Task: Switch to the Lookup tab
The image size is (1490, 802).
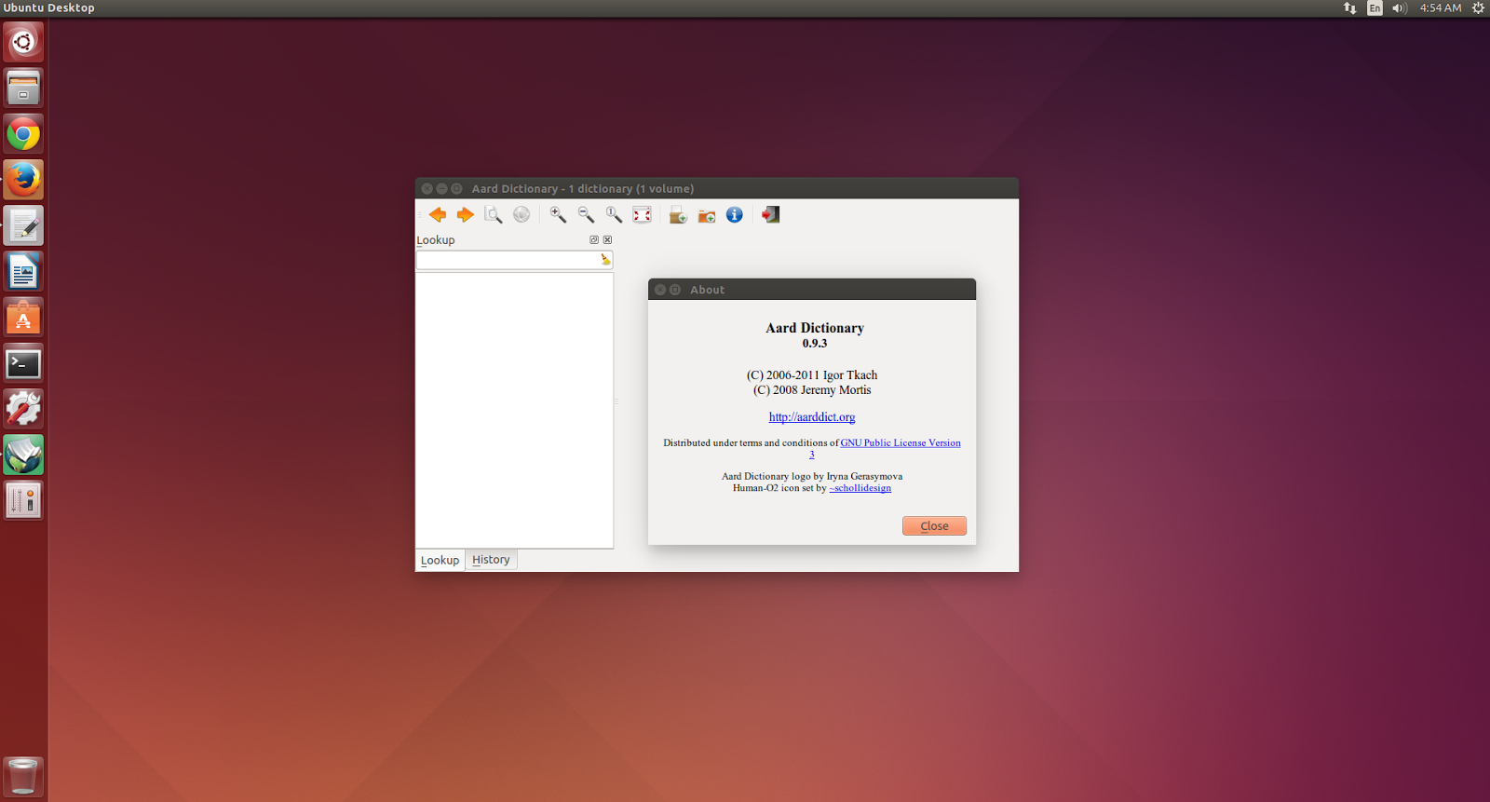Action: tap(440, 560)
